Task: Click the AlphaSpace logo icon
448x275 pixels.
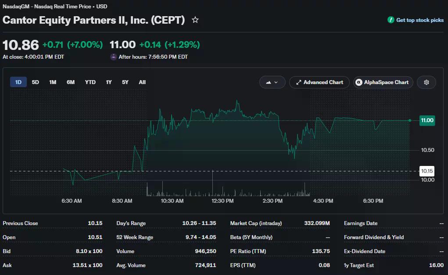Action: [359, 82]
